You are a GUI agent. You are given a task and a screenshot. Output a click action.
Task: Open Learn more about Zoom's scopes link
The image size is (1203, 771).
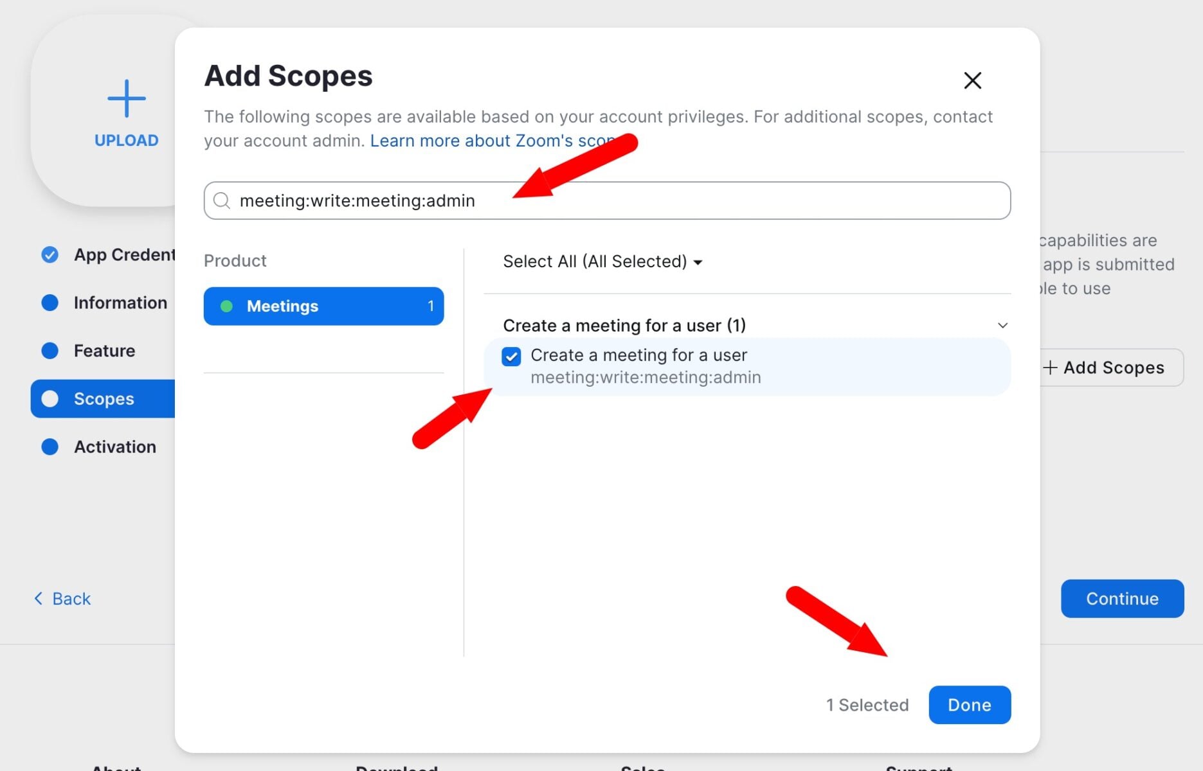click(x=493, y=141)
